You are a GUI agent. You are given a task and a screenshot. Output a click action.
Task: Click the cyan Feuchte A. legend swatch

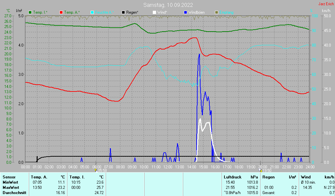tap(92, 13)
